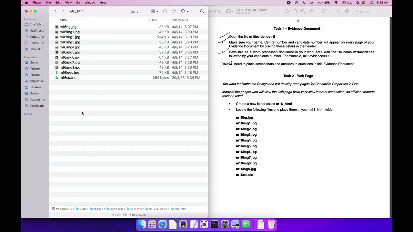Click Preview zoom out icon
The height and width of the screenshot is (232, 413).
(295, 11)
